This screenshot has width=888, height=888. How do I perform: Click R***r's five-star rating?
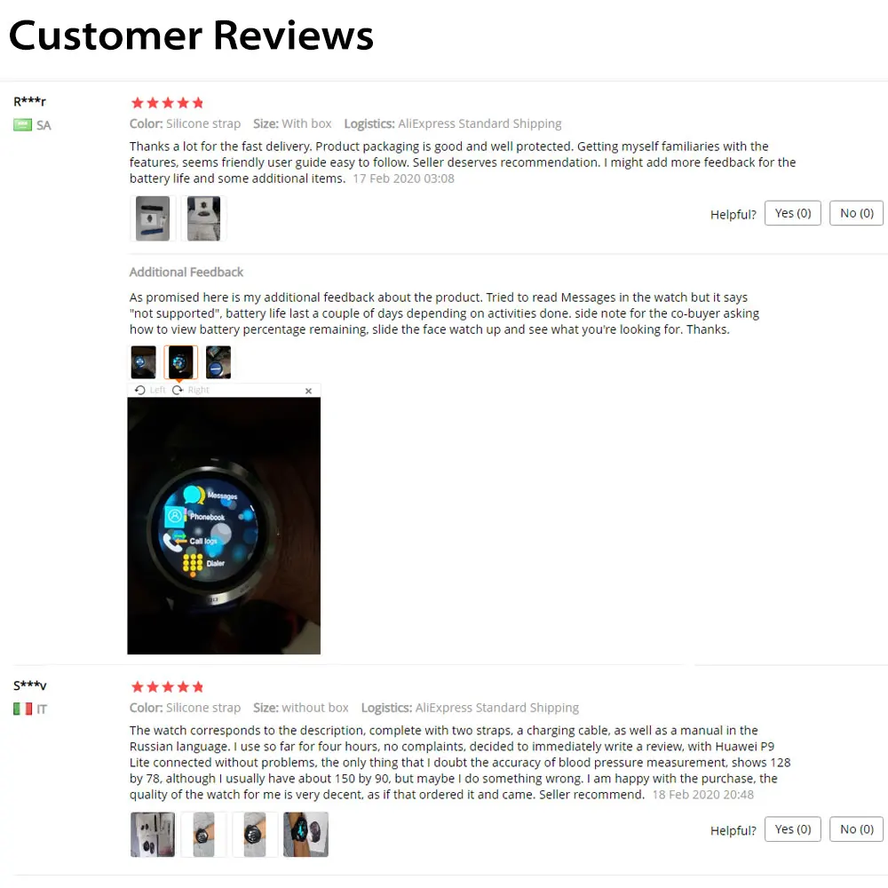point(167,103)
